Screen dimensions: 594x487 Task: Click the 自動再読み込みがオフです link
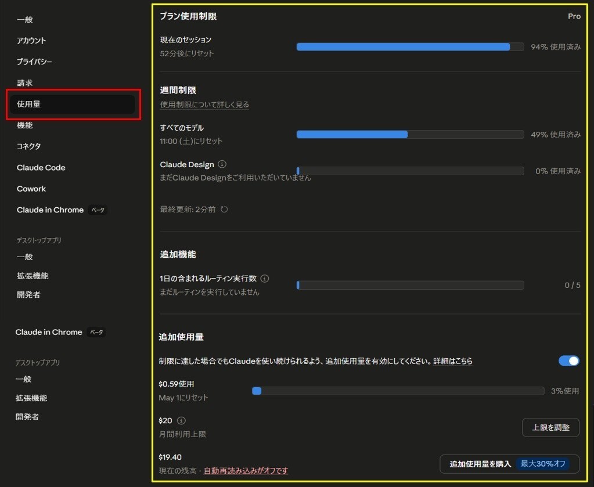246,470
